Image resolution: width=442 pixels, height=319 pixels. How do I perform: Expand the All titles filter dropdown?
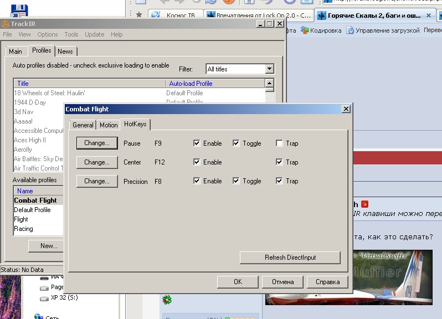[x=270, y=69]
